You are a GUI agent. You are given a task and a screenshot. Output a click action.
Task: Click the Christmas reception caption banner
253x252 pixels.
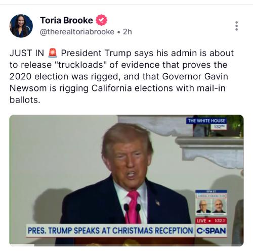click(x=110, y=231)
